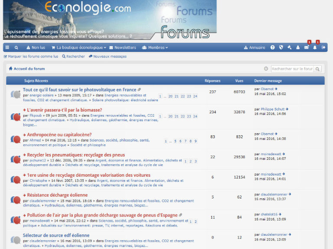
Task: Click the magnifier search icon in the navbar
Action: pos(16,48)
